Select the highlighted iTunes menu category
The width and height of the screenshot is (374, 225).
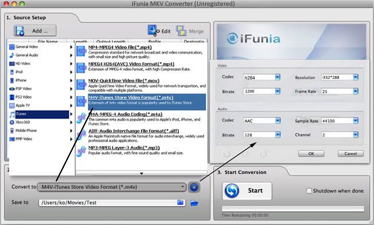[41, 114]
